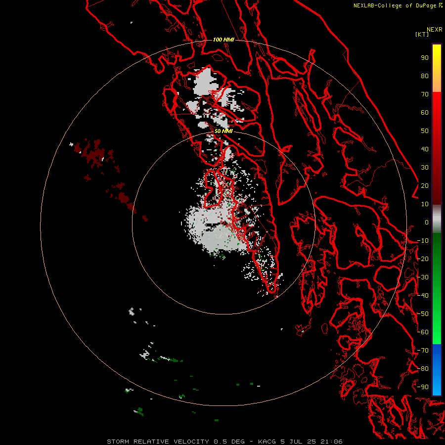Click the -10 value on the velocity scale
Screen dimensions: 445x445
pos(423,241)
